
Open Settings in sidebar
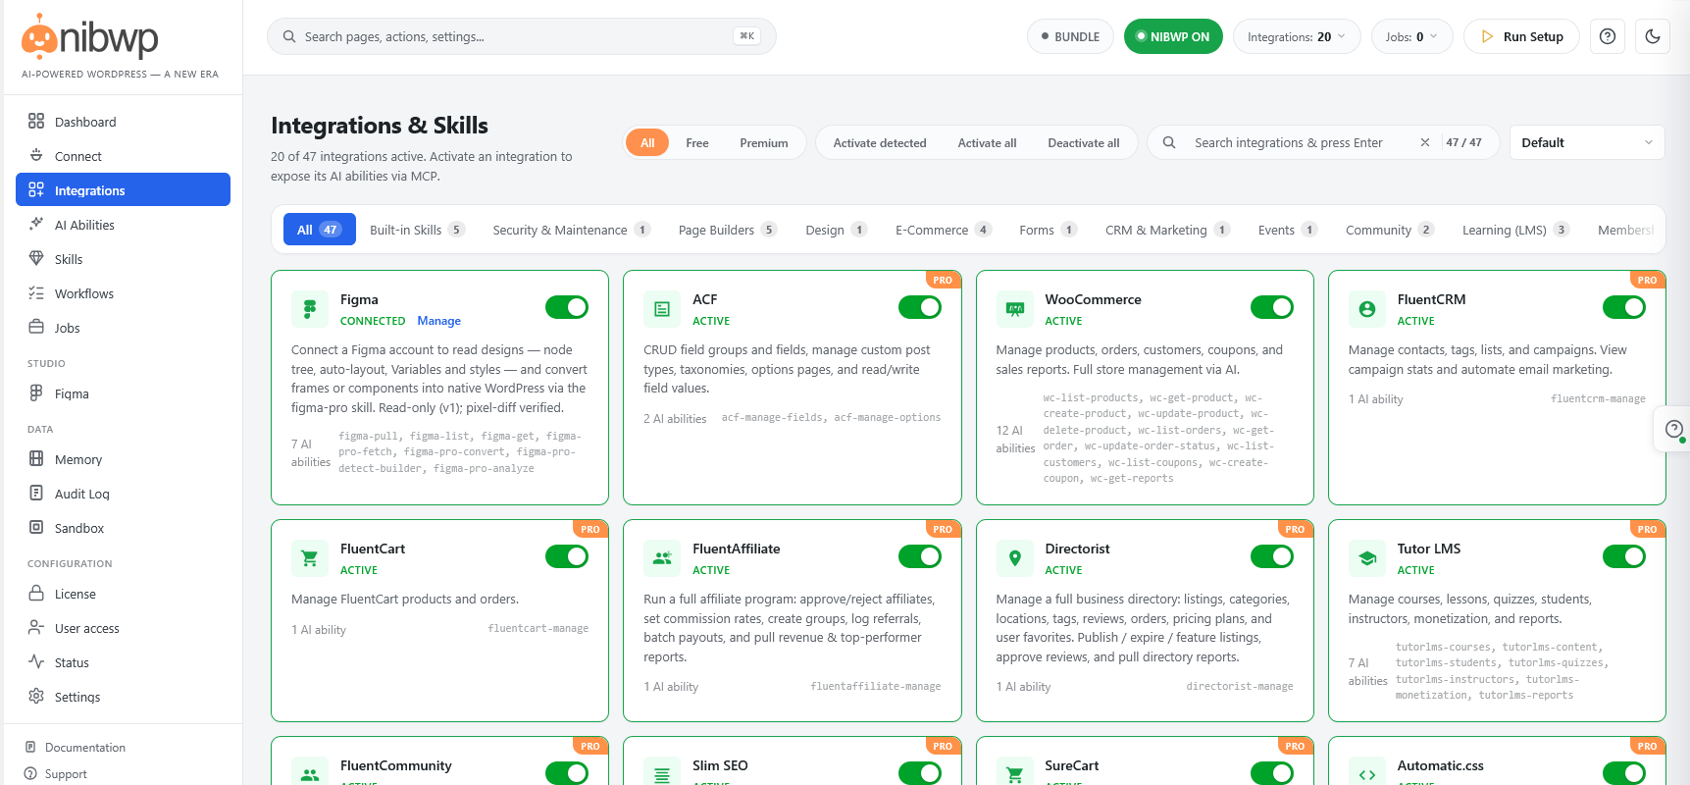pyautogui.click(x=123, y=697)
